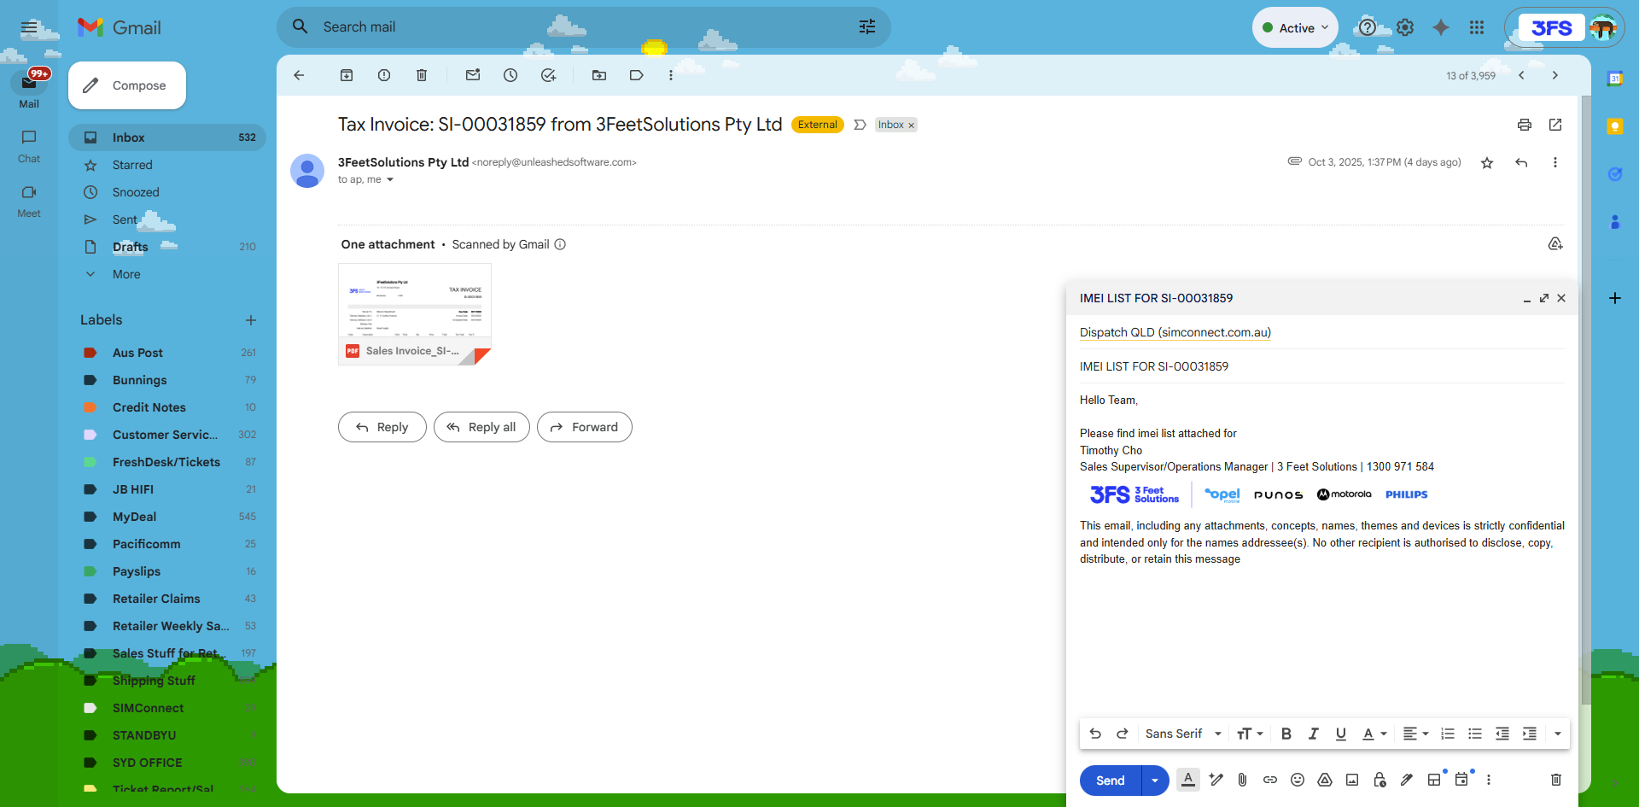This screenshot has height=807, width=1639.
Task: Toggle underline formatting
Action: point(1340,734)
